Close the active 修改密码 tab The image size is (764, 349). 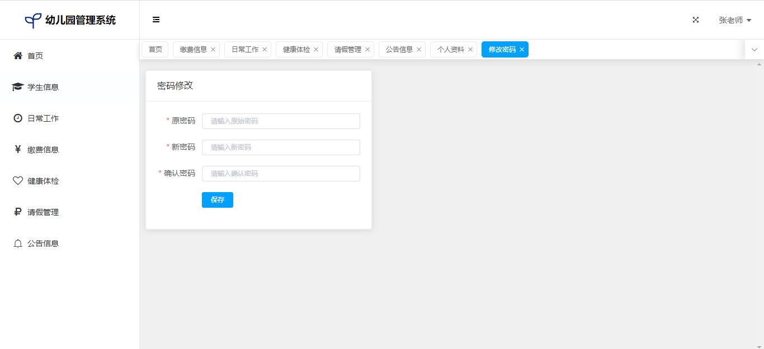522,50
